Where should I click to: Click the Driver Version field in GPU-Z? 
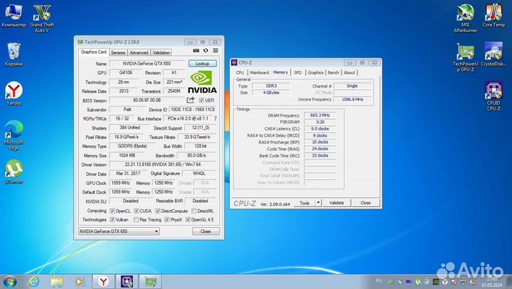point(163,164)
